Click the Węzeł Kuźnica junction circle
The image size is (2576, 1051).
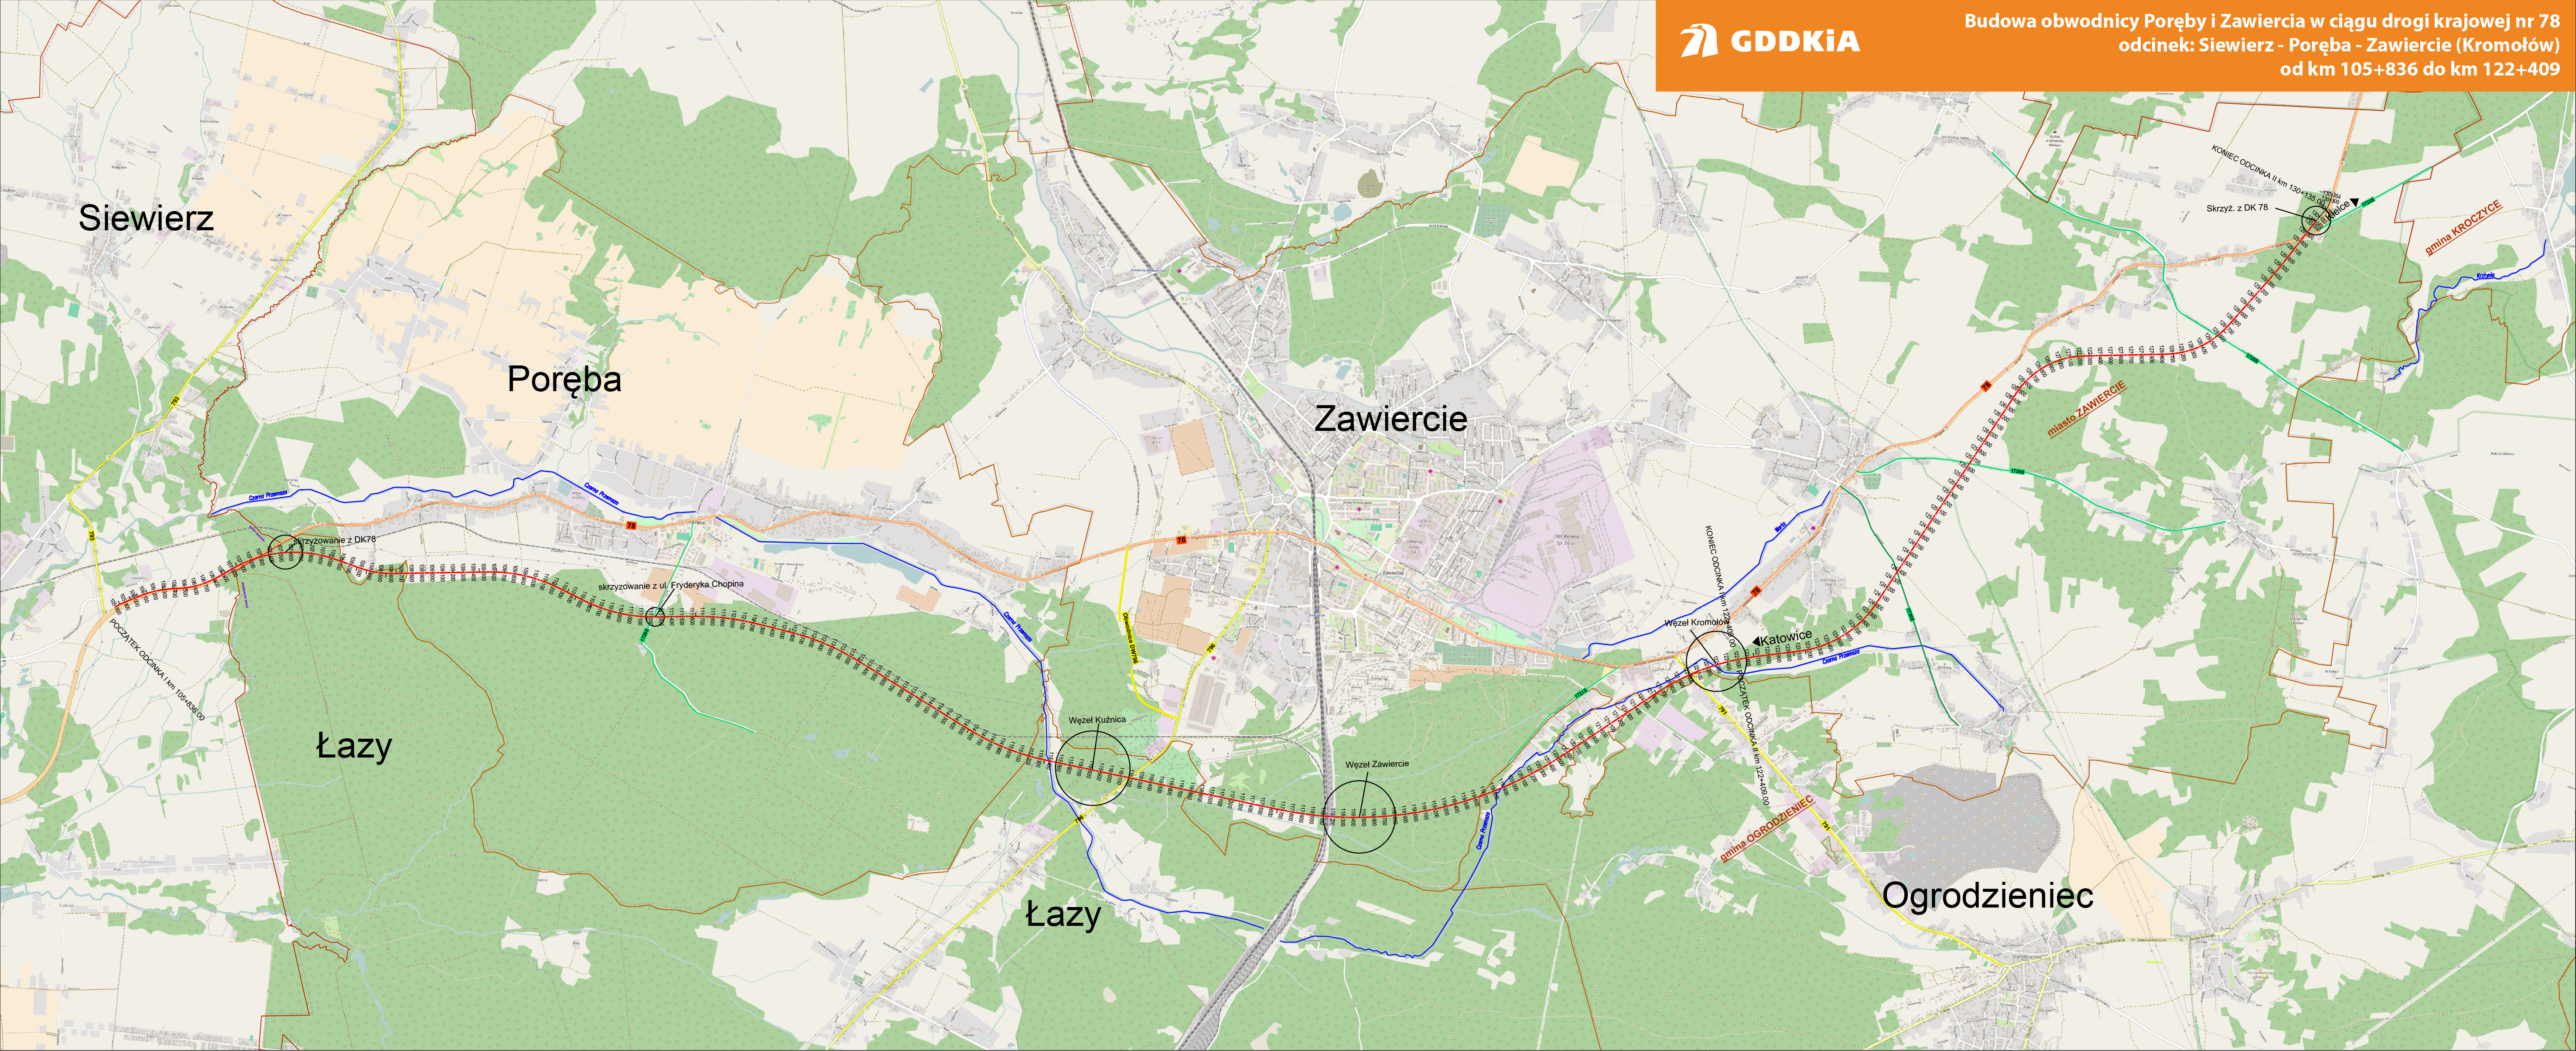click(1093, 768)
